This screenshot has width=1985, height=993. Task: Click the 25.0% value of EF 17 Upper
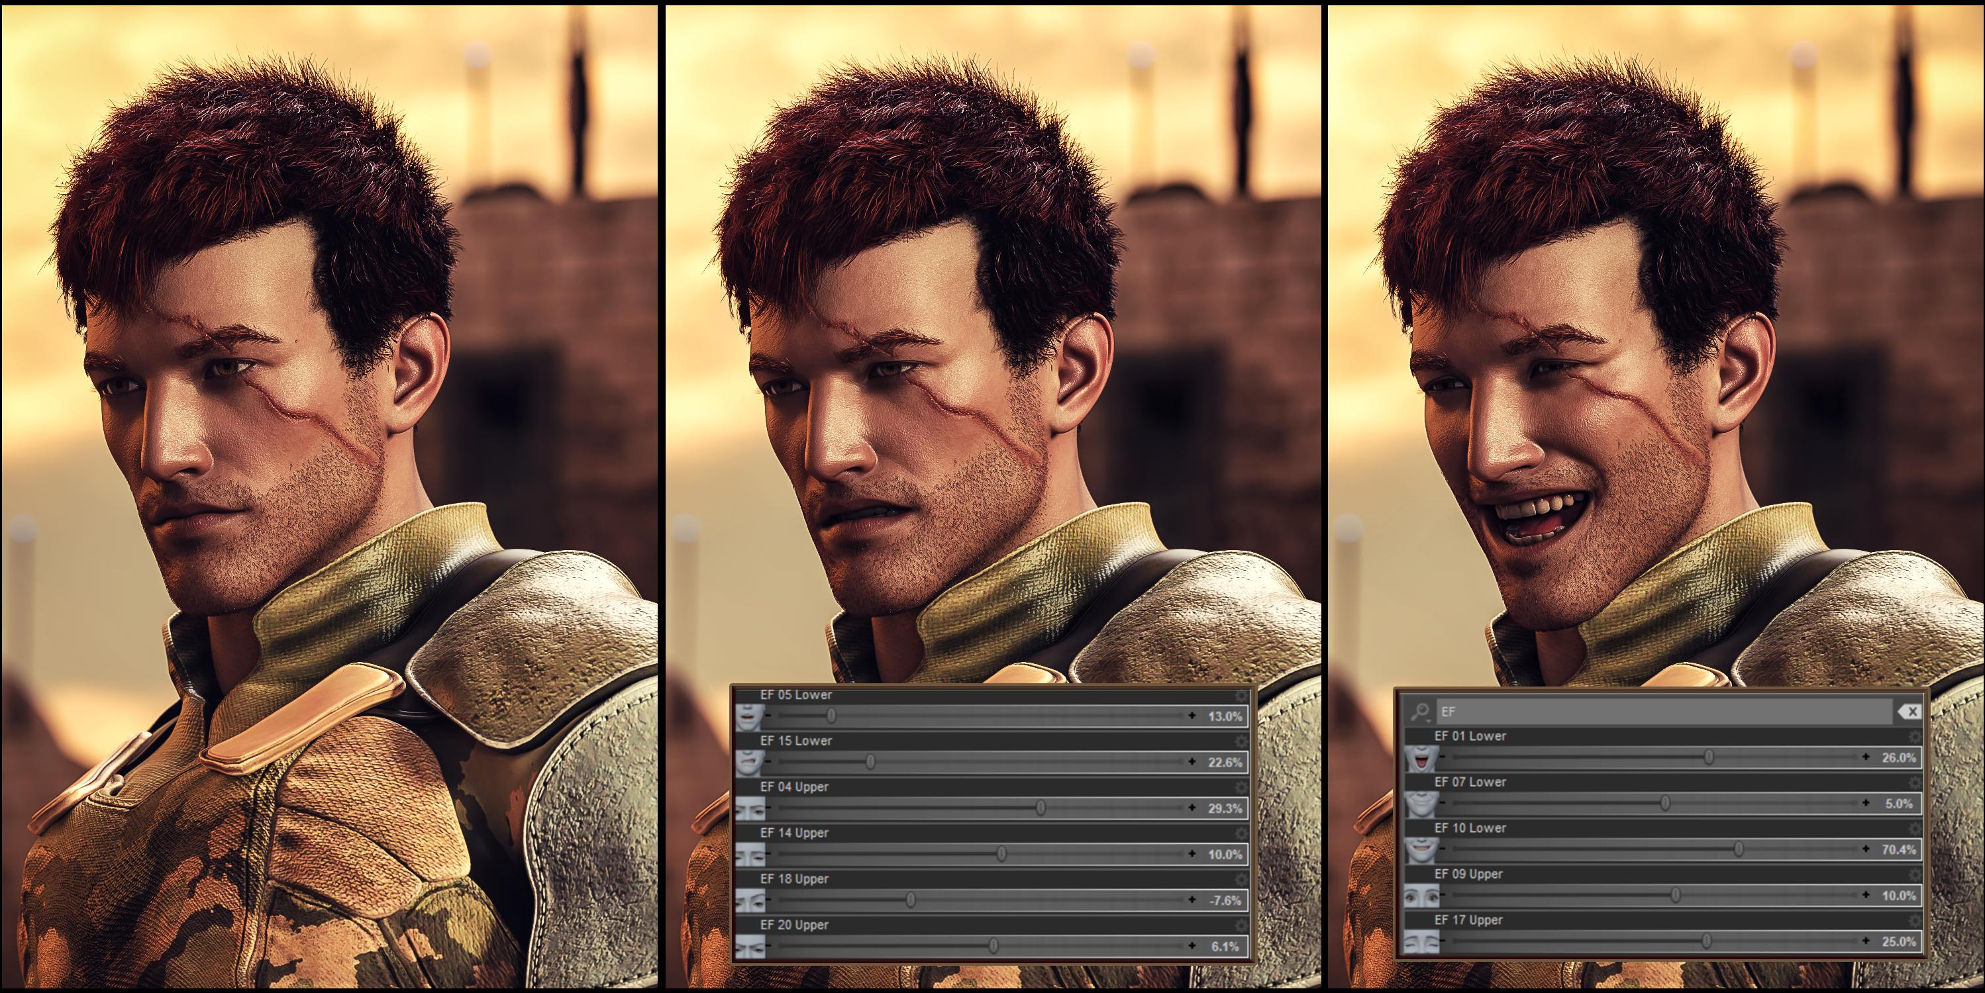click(1899, 941)
